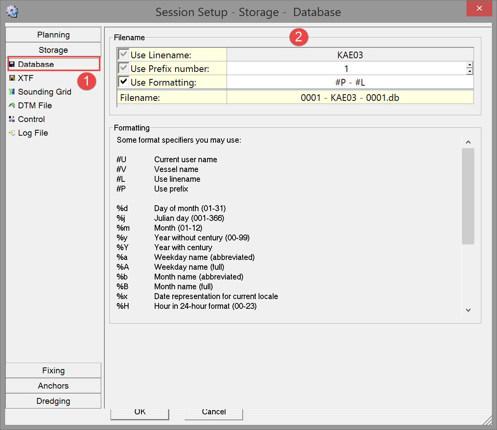Screen dimensions: 497x430
Task: Decrease prefix number with down arrow
Action: 470,72
